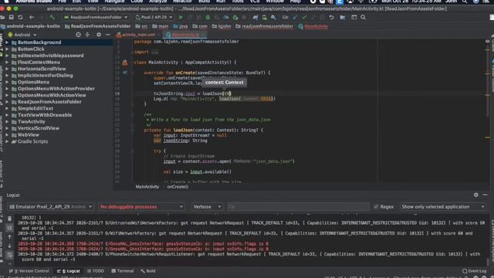Open Show only selected application dropdown

[443, 207]
